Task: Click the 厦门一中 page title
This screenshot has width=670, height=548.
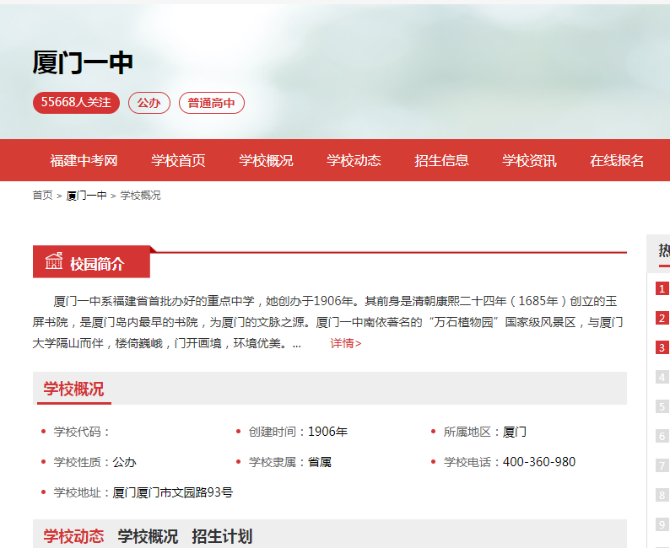Action: (83, 62)
